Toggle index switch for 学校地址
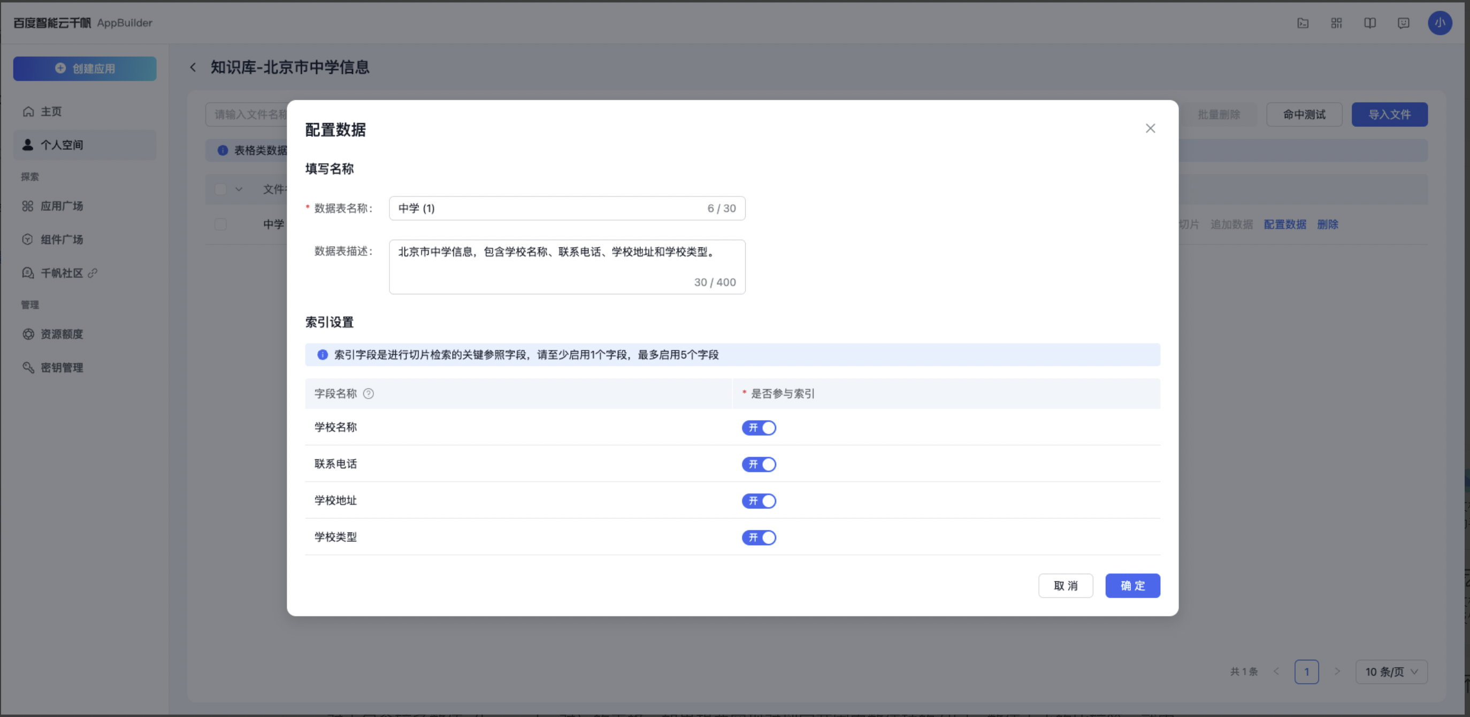1470x717 pixels. tap(759, 501)
